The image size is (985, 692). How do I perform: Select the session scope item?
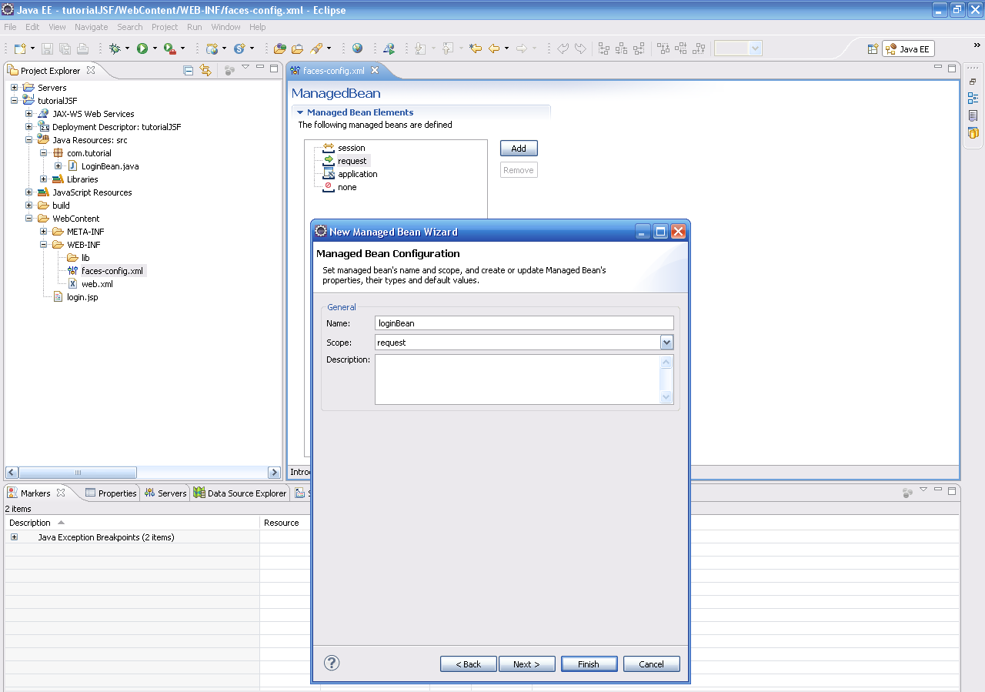click(x=351, y=148)
